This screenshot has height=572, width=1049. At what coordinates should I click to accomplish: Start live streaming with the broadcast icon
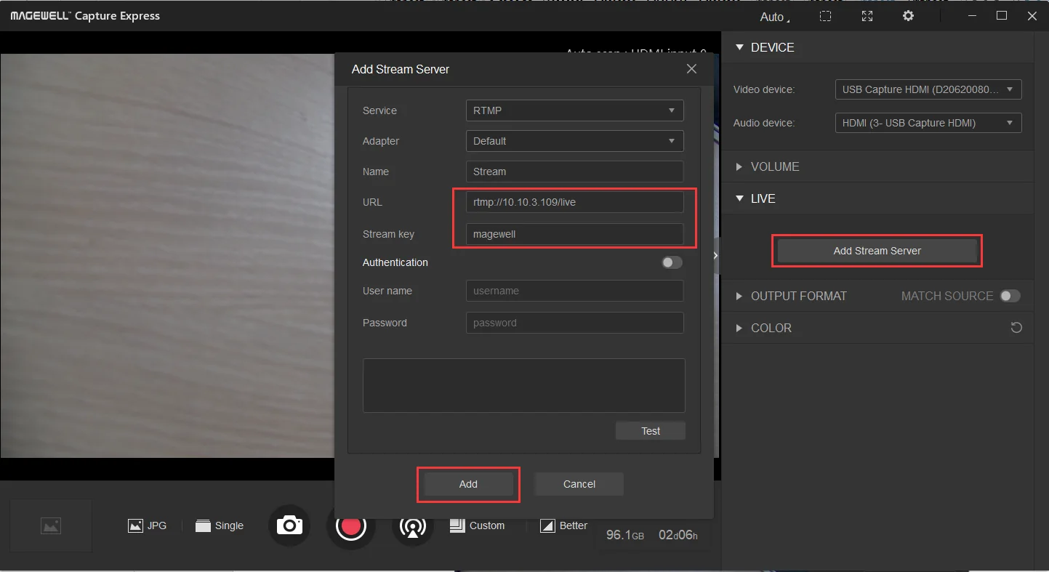pos(413,525)
